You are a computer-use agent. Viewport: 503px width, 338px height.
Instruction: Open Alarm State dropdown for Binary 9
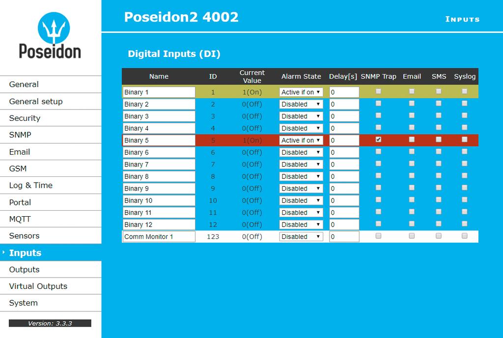[x=301, y=189]
